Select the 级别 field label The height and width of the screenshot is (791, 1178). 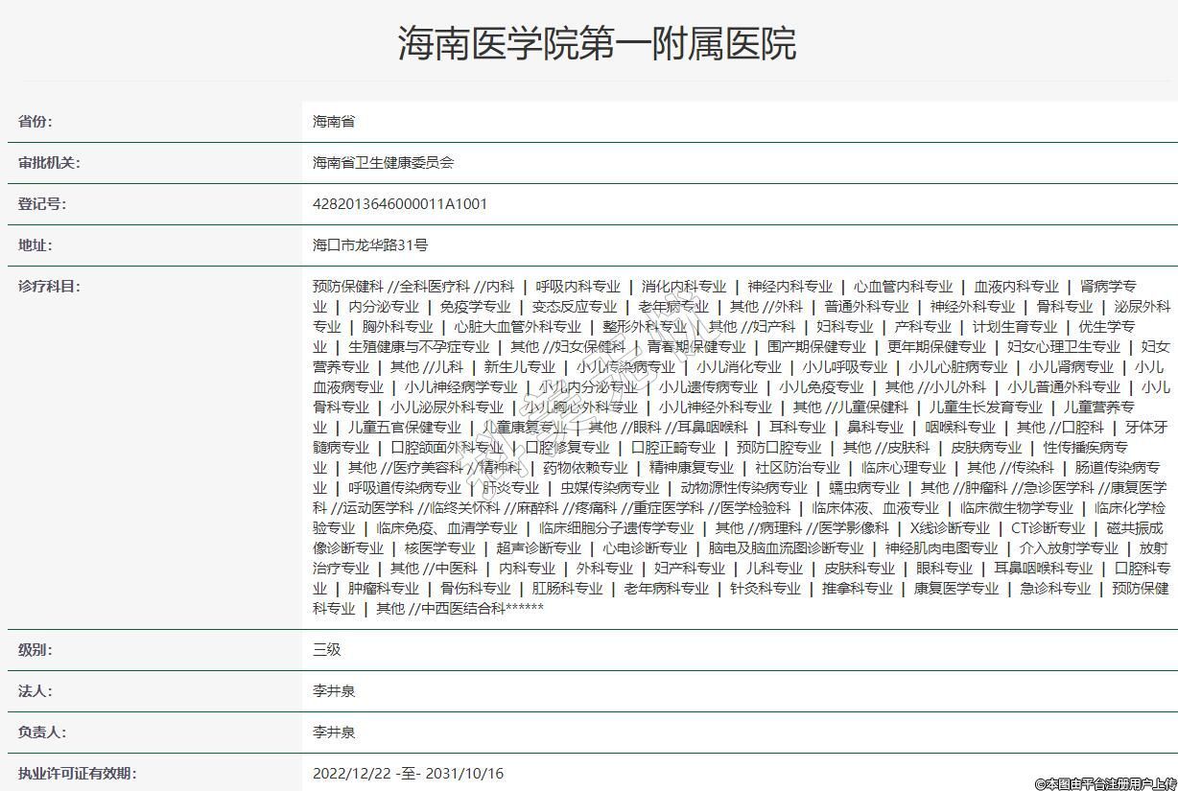(x=35, y=650)
